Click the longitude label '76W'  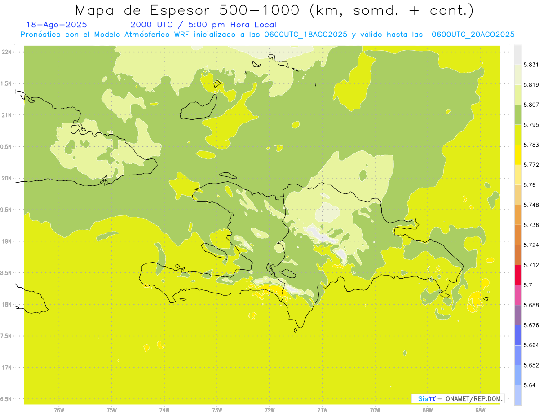click(59, 410)
